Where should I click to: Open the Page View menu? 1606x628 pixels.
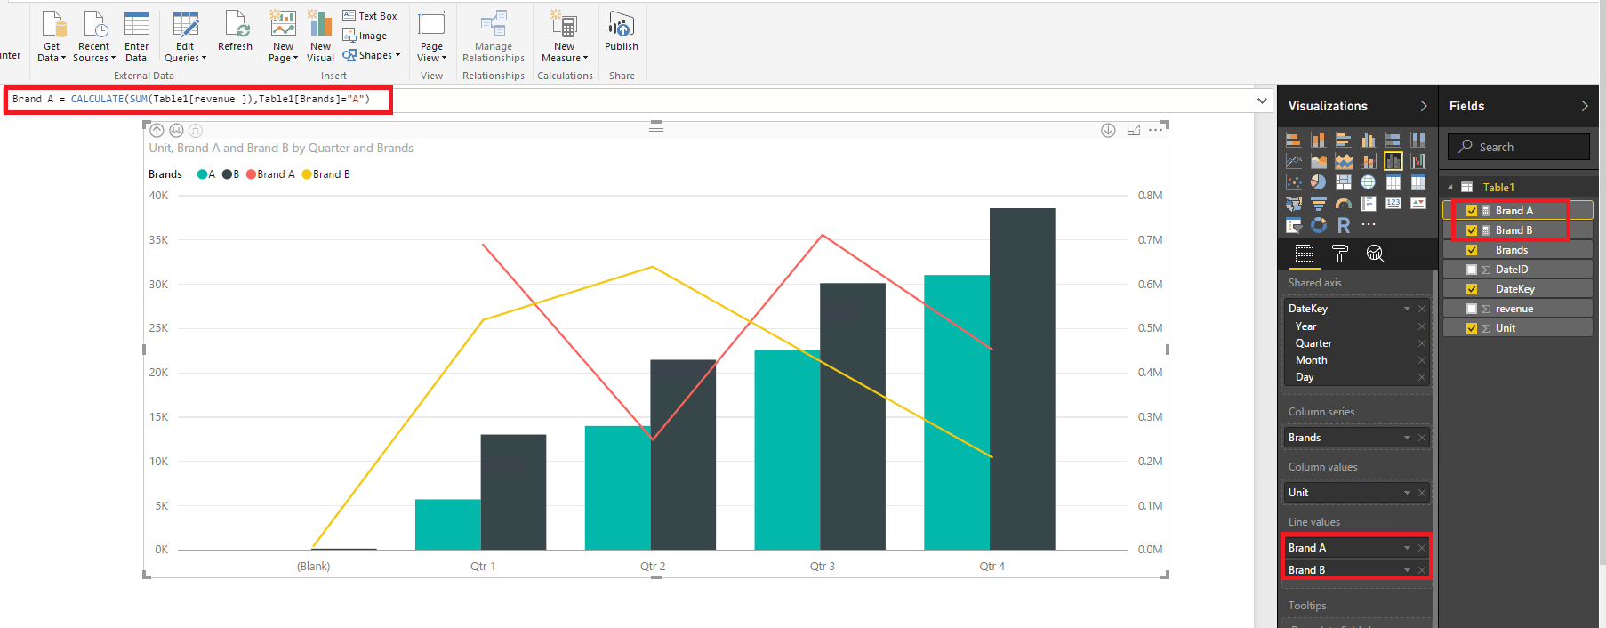click(x=431, y=36)
